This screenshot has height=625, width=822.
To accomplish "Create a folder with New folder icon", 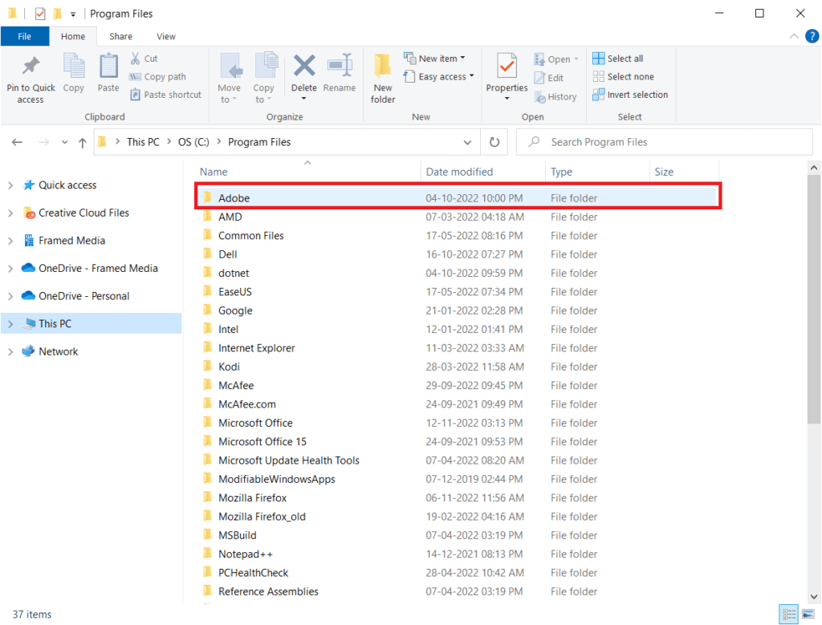I will coord(383,67).
